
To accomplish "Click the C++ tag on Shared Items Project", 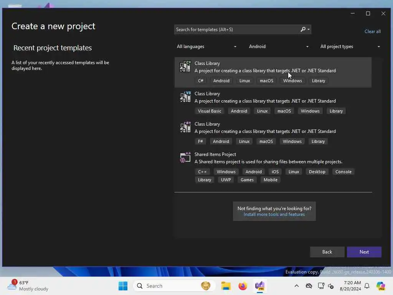I will [x=202, y=172].
